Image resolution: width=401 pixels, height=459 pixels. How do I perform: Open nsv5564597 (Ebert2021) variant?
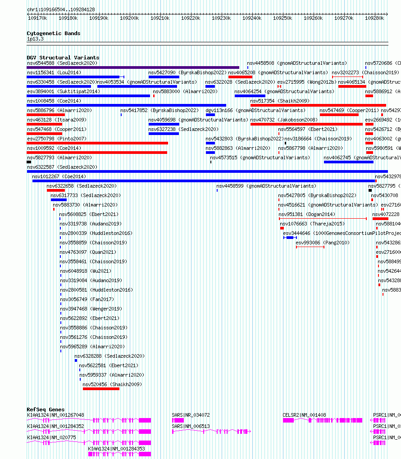point(308,130)
